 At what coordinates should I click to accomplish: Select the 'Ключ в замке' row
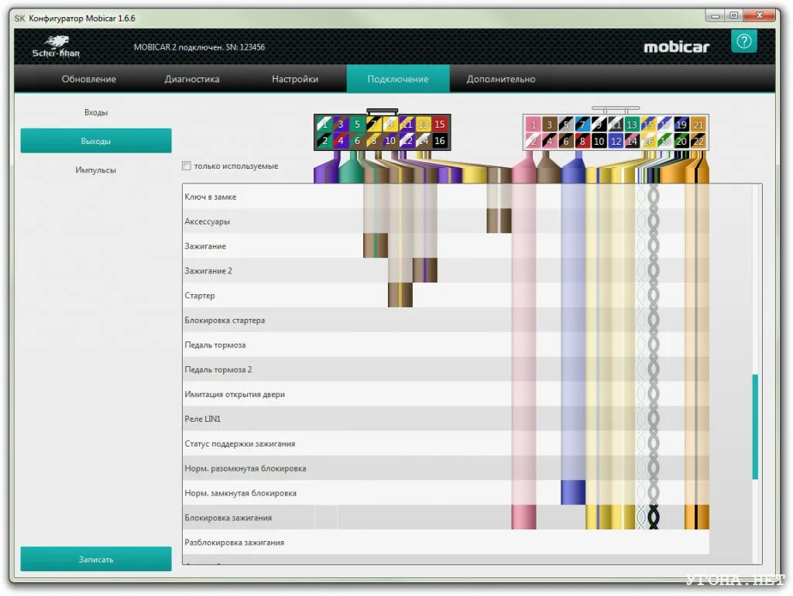click(445, 197)
